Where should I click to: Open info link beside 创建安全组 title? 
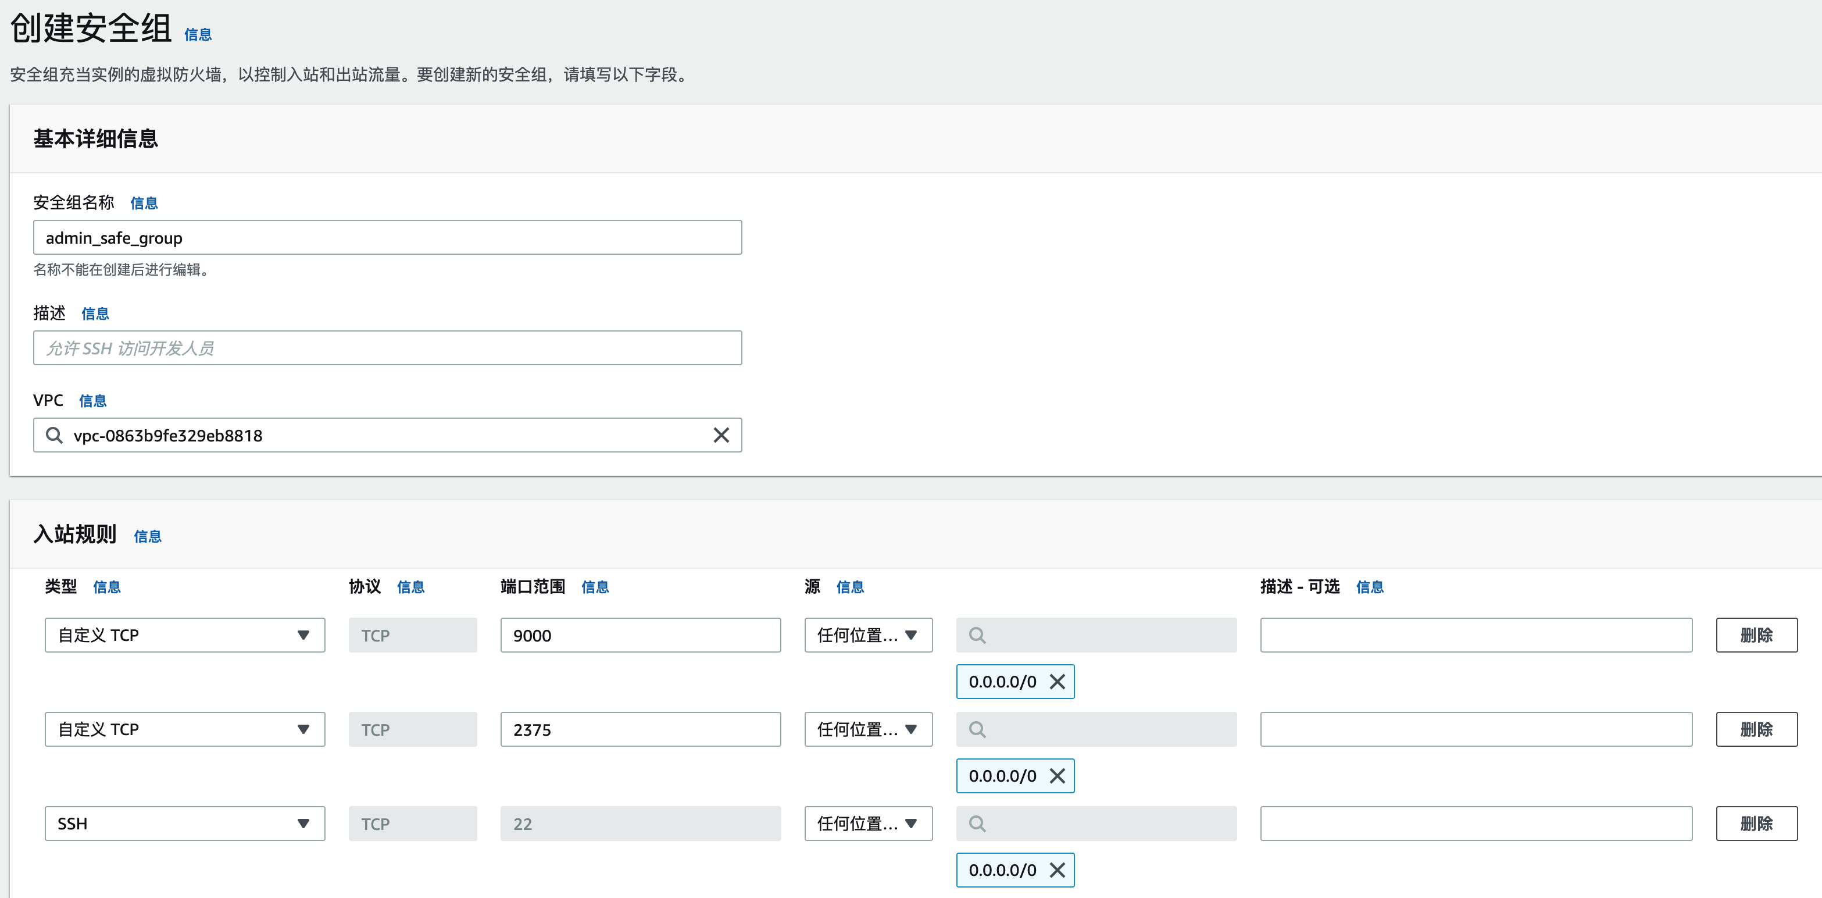coord(198,35)
